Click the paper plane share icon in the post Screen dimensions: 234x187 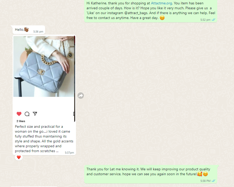35,114
